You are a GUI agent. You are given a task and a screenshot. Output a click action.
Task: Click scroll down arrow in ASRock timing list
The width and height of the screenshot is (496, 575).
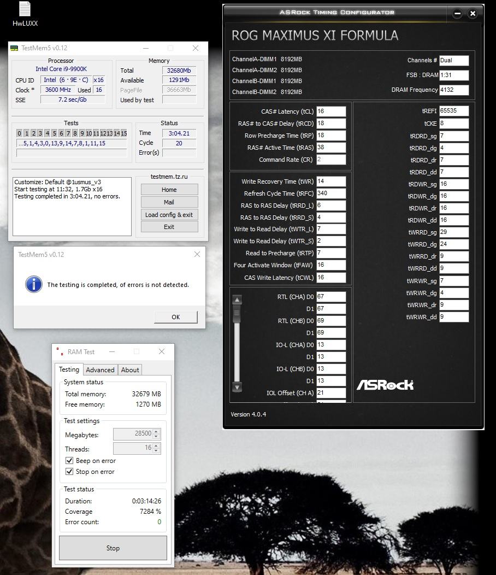click(x=237, y=387)
